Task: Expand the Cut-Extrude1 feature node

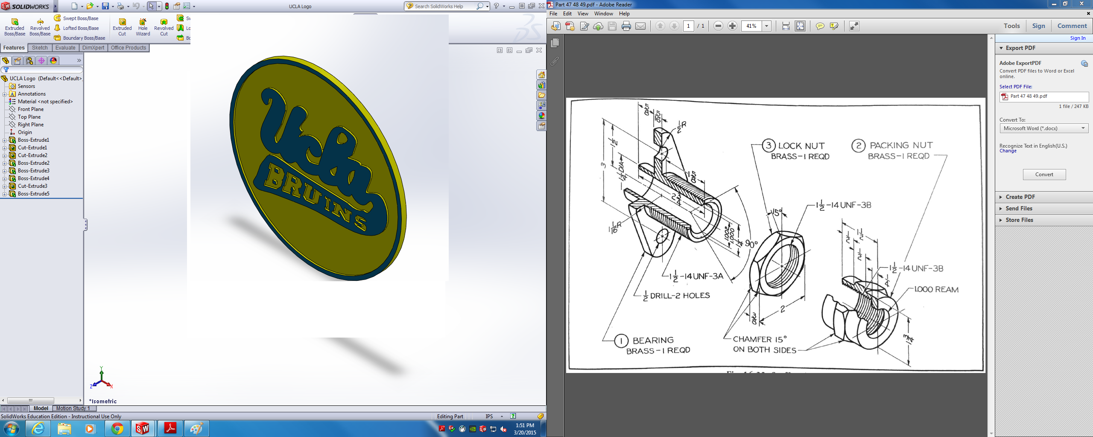Action: (x=4, y=148)
